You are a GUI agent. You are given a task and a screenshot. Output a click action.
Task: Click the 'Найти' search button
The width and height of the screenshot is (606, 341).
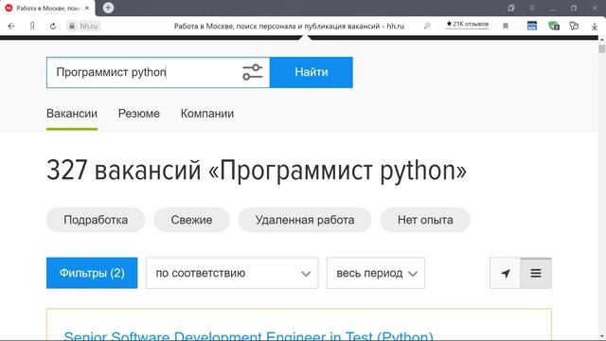312,72
